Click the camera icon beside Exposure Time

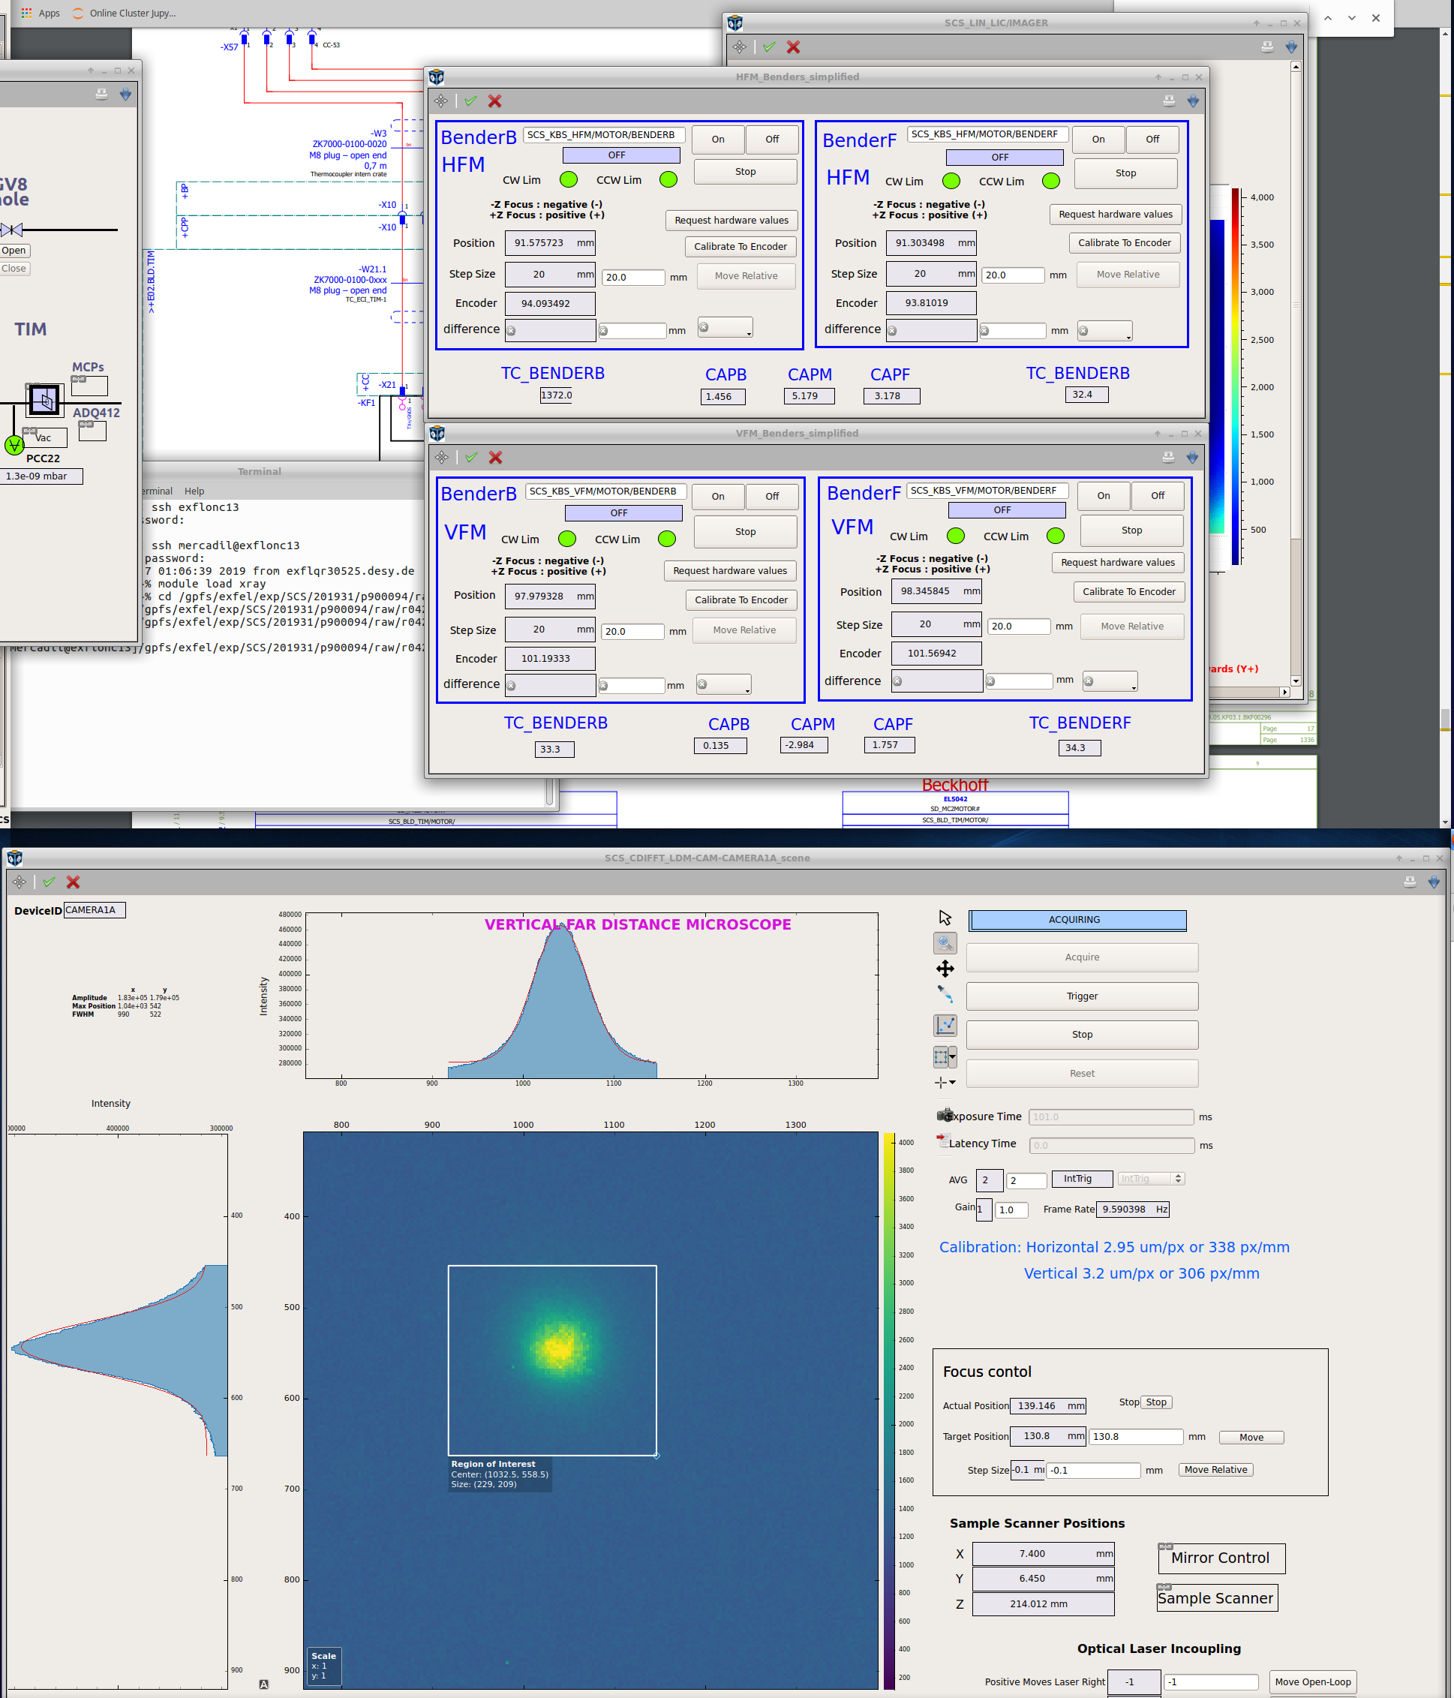pos(945,1115)
